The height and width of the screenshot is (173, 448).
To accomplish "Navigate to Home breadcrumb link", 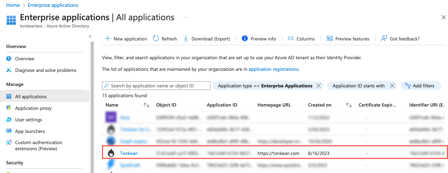I will (13, 5).
